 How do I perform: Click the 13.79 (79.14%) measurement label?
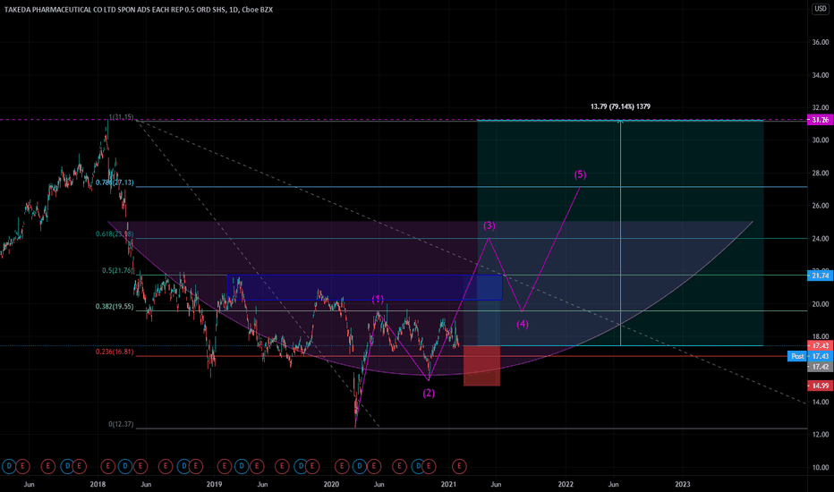pyautogui.click(x=620, y=106)
